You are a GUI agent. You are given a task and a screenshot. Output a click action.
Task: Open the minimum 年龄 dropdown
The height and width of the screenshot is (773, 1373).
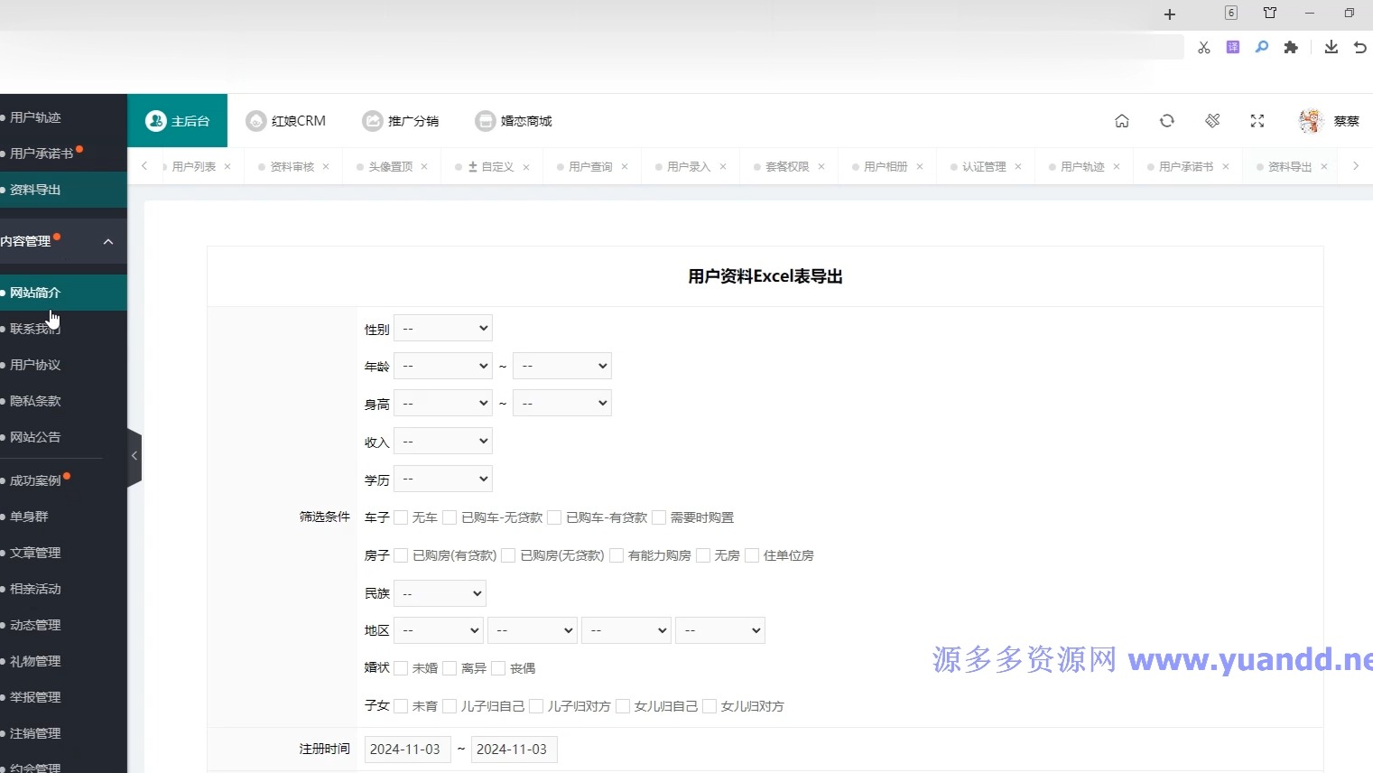[x=443, y=366]
